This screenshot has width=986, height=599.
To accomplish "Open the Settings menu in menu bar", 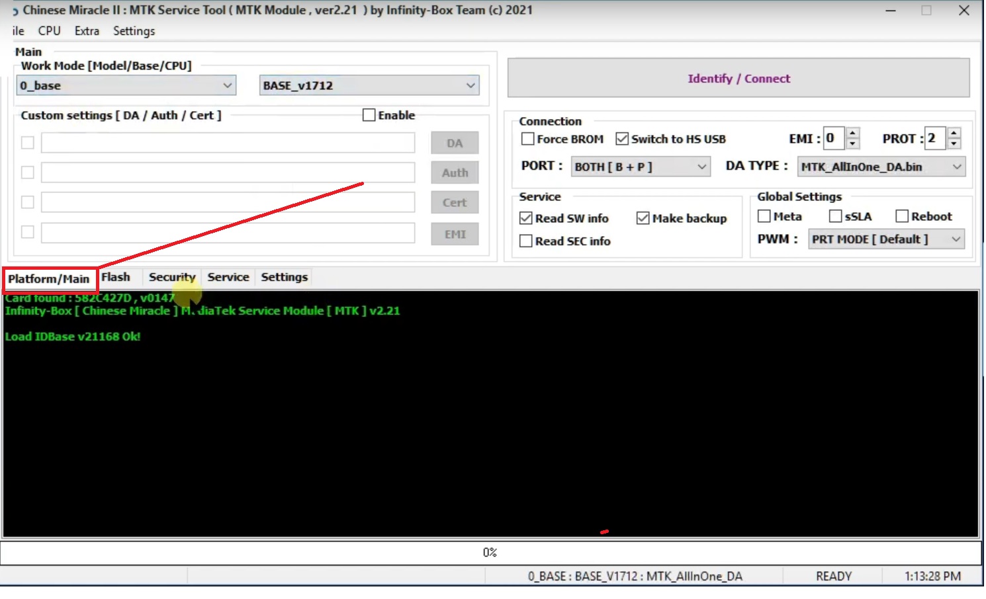I will (134, 31).
